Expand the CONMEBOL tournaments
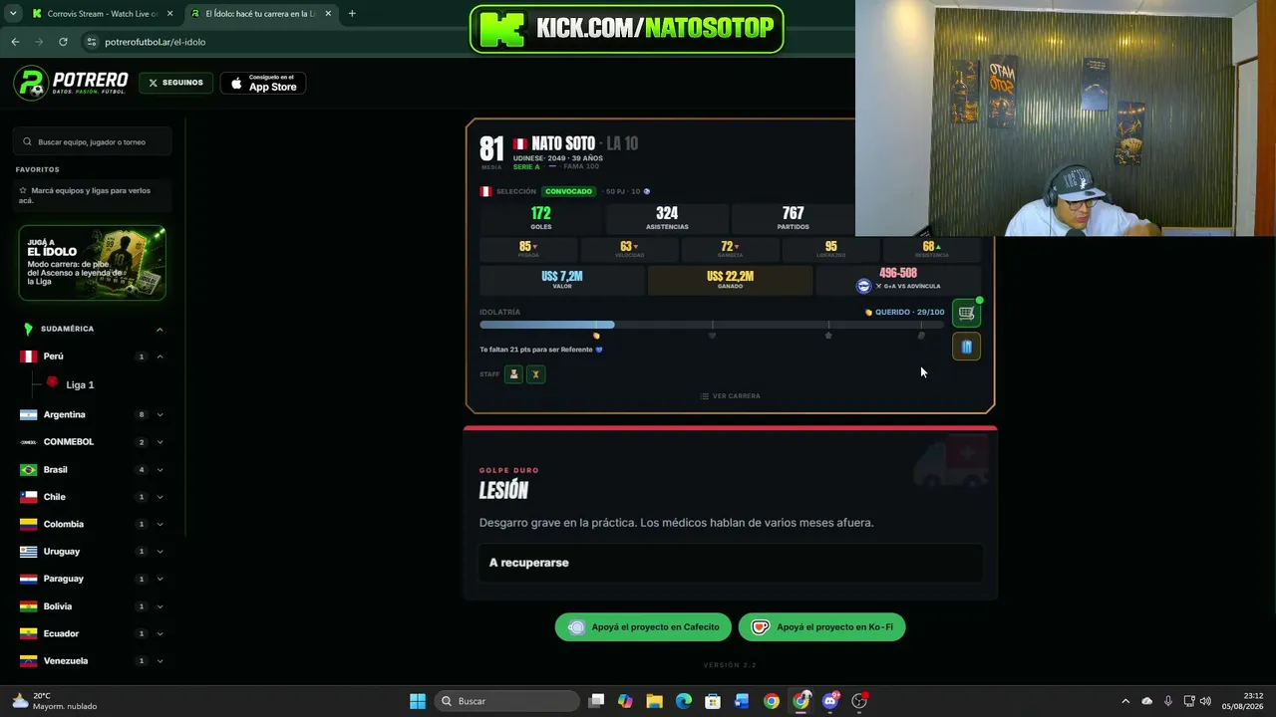1276x717 pixels. (159, 442)
